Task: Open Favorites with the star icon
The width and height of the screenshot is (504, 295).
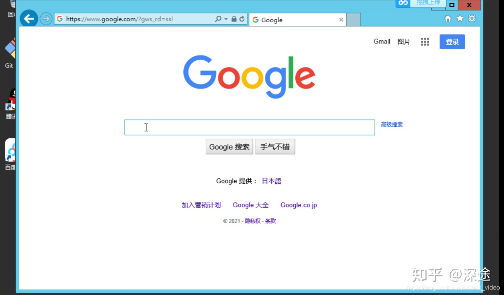Action: (460, 18)
